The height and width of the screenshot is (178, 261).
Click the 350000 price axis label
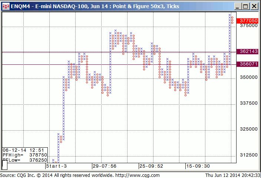tap(248, 78)
